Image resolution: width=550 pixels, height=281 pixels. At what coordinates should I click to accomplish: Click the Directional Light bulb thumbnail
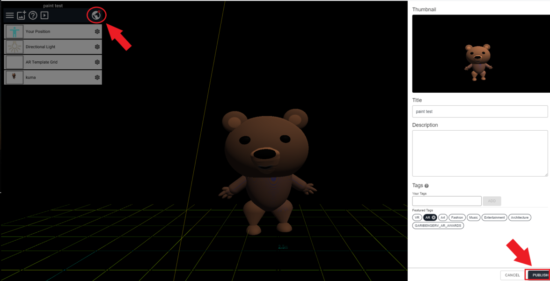tap(15, 47)
